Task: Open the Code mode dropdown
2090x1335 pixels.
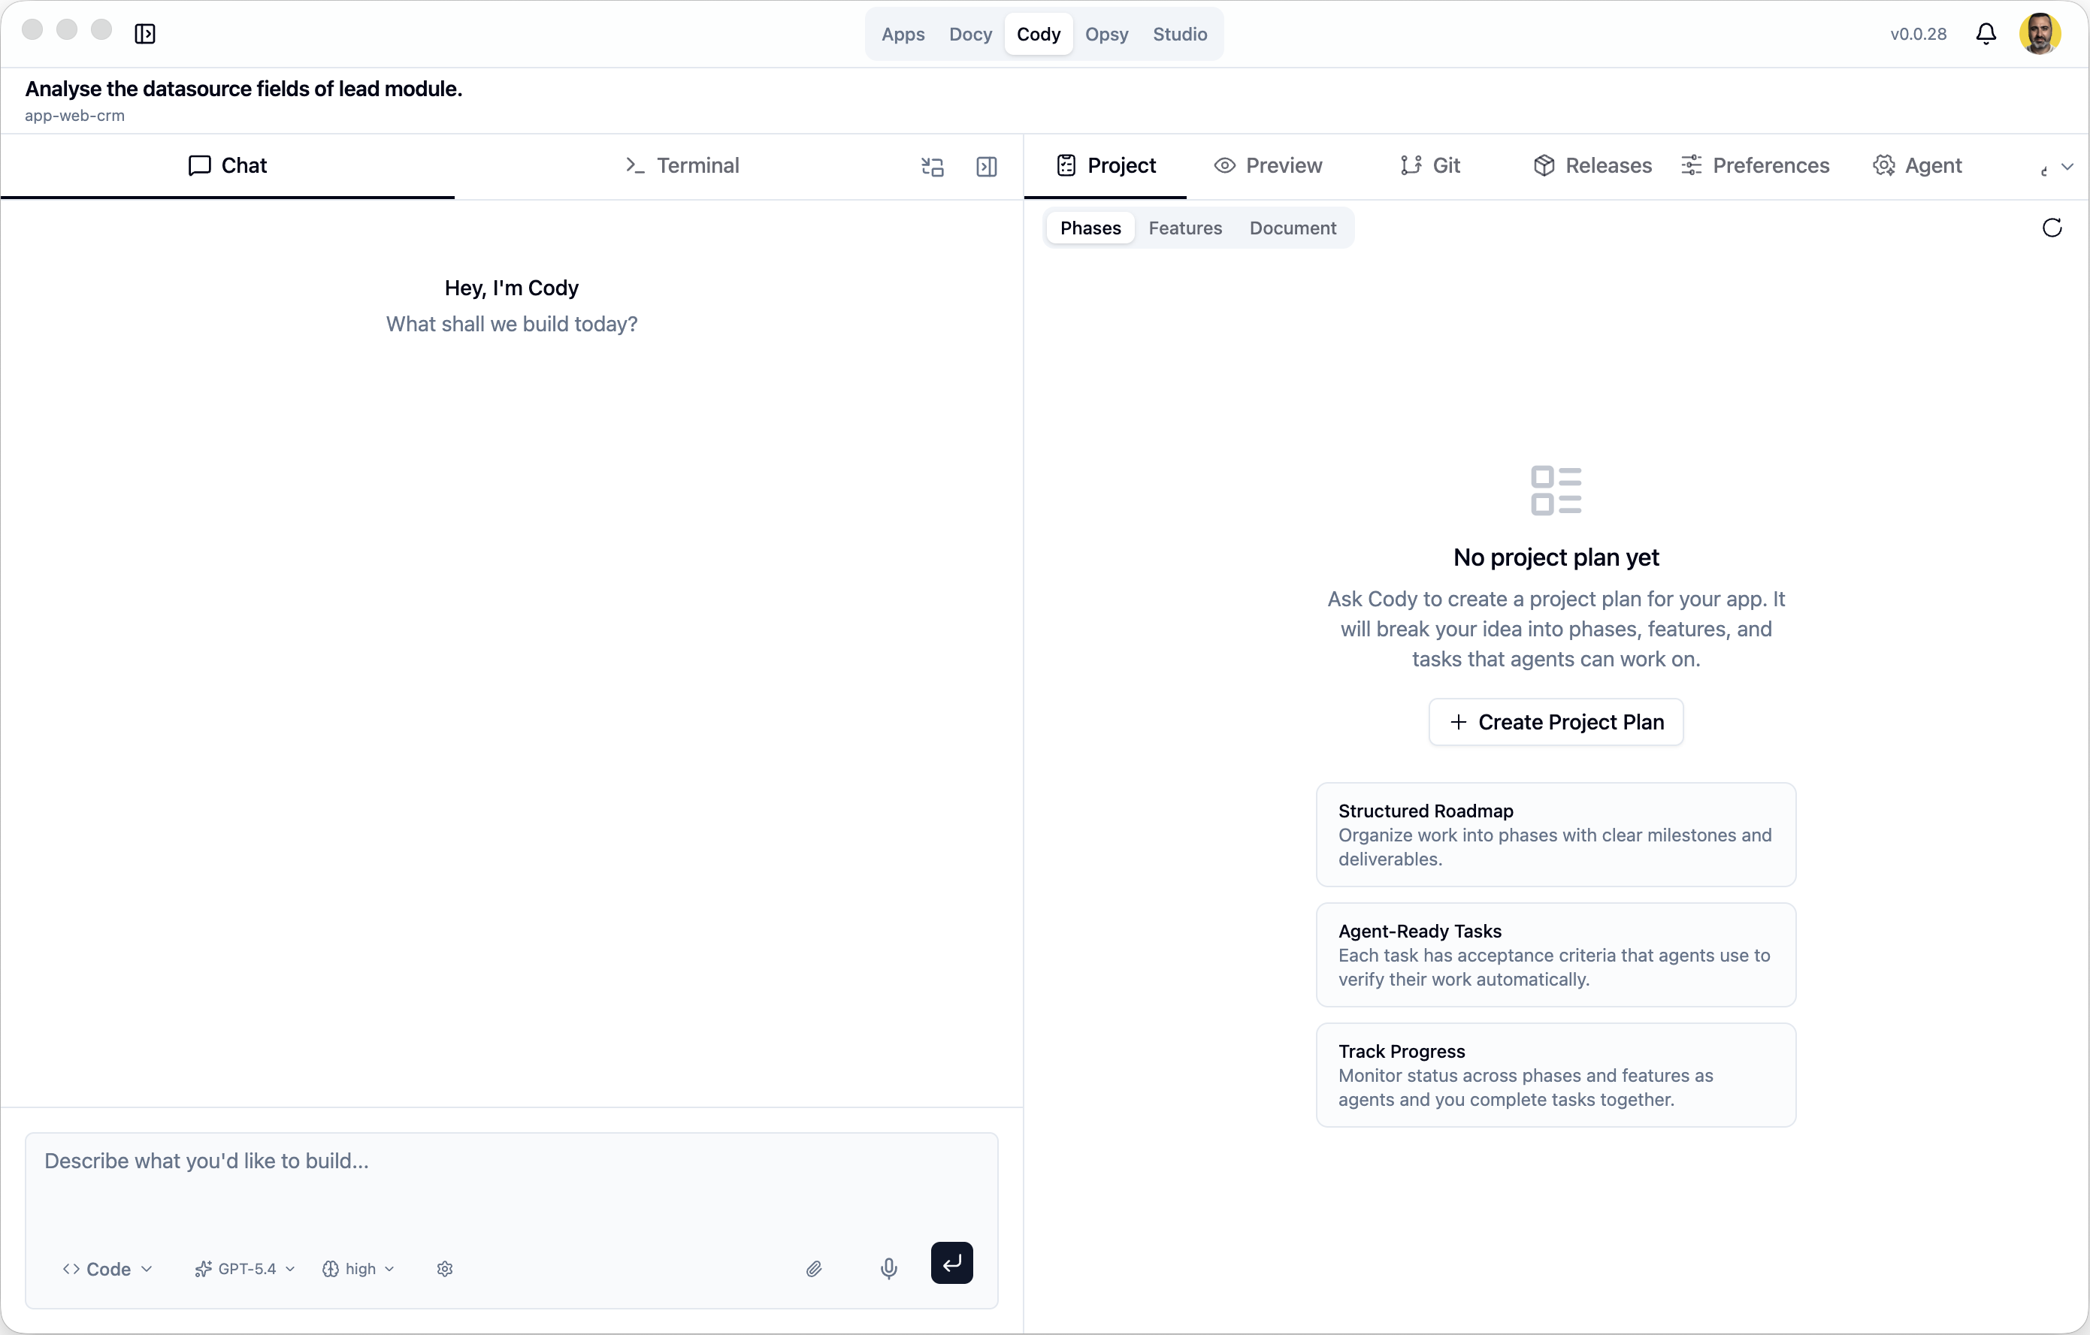Action: click(107, 1268)
